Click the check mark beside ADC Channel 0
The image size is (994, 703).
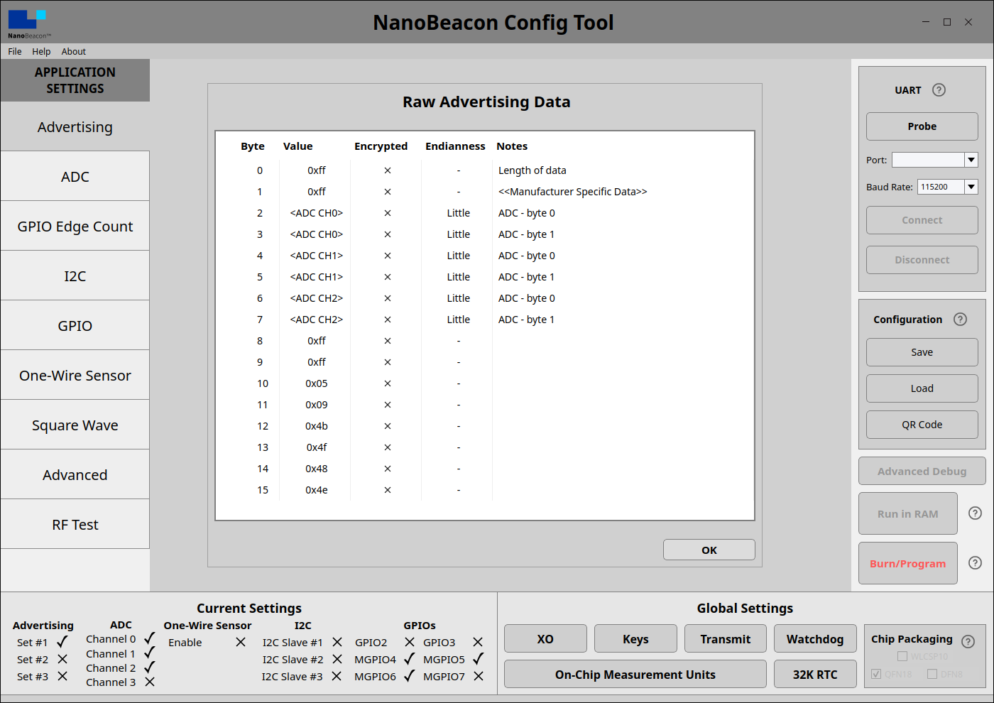[150, 638]
